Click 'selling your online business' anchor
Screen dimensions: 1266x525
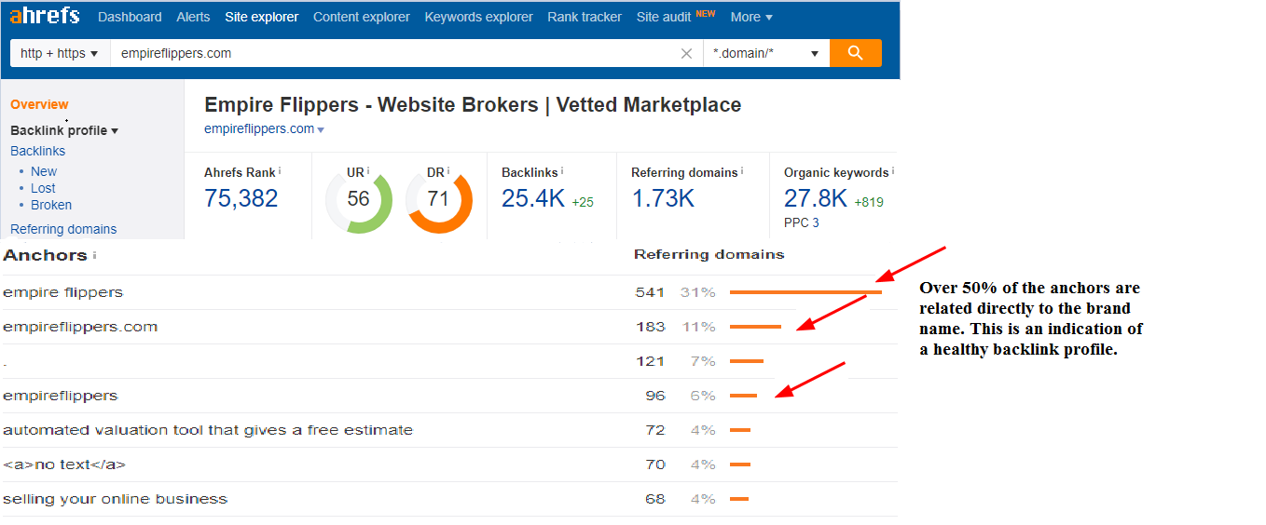point(116,499)
